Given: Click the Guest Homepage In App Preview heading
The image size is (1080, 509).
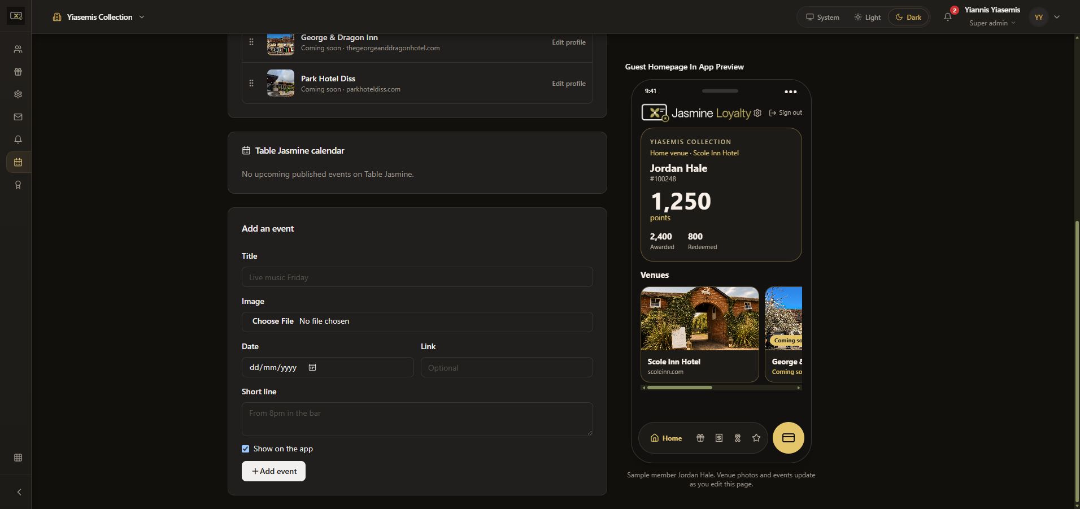Looking at the screenshot, I should pyautogui.click(x=684, y=67).
